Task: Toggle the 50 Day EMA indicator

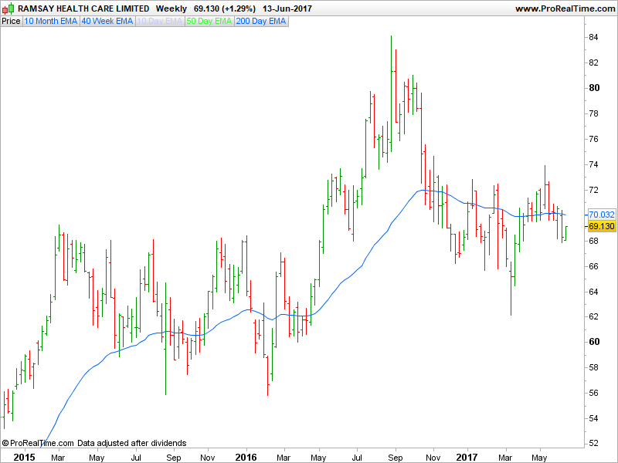Action: coord(209,22)
